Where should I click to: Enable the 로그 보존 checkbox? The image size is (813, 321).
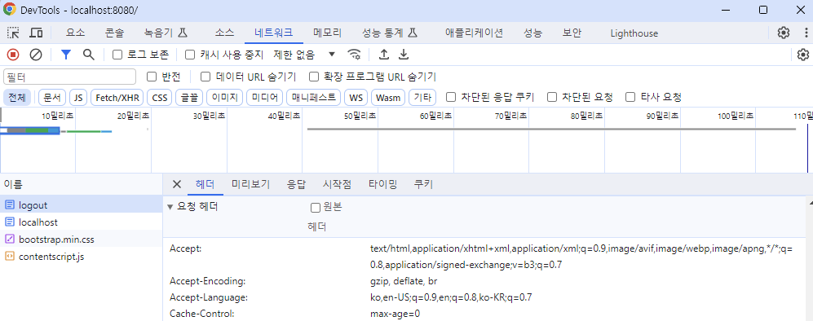coord(117,55)
